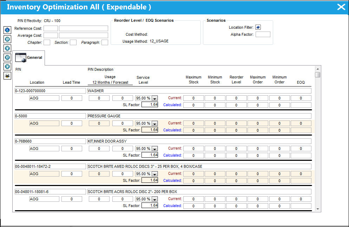Expand Service Level dropdown for WASHER
Image resolution: width=349 pixels, height=227 pixels.
pyautogui.click(x=155, y=98)
